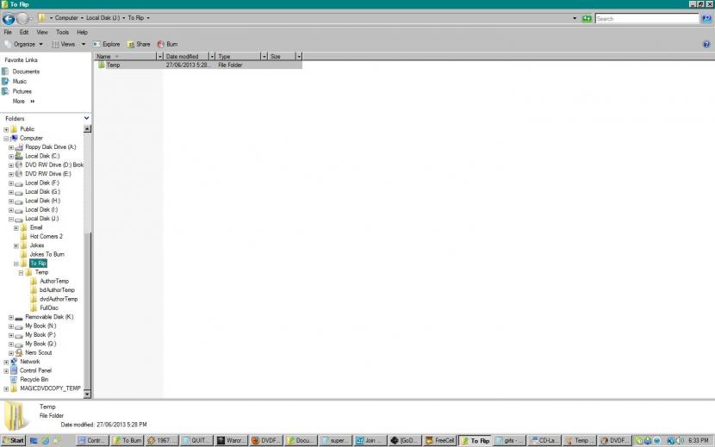Click the Share toolbar button
The image size is (715, 447).
coord(139,44)
